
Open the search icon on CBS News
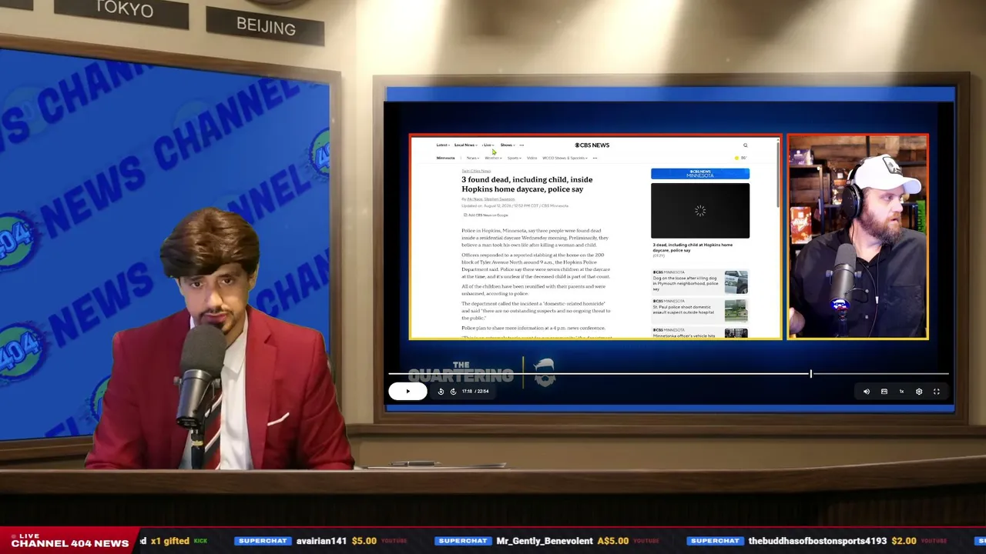(745, 145)
